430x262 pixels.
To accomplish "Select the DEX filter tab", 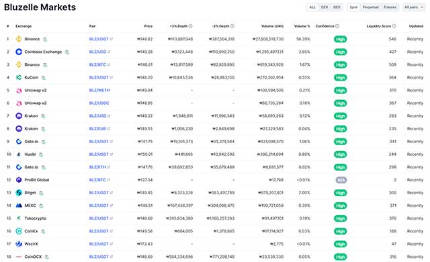I will [x=337, y=7].
